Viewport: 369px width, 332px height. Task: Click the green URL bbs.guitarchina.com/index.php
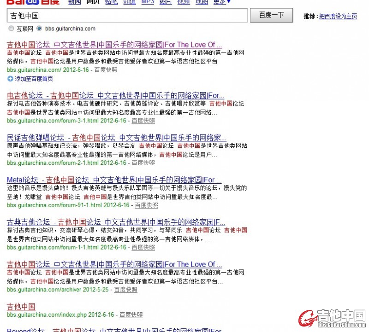pyautogui.click(x=47, y=315)
